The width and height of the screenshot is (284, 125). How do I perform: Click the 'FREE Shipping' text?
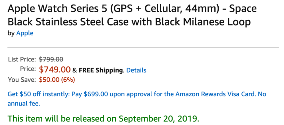(101, 70)
